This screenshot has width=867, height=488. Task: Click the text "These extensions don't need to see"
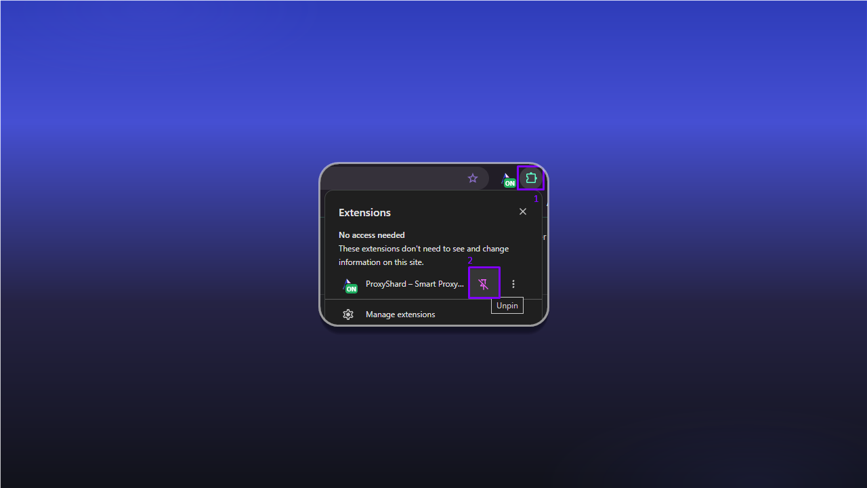[x=402, y=249]
